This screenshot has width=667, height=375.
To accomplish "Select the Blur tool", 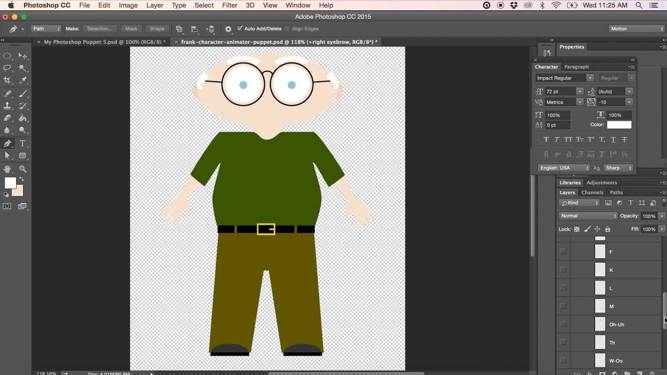I will pos(8,131).
